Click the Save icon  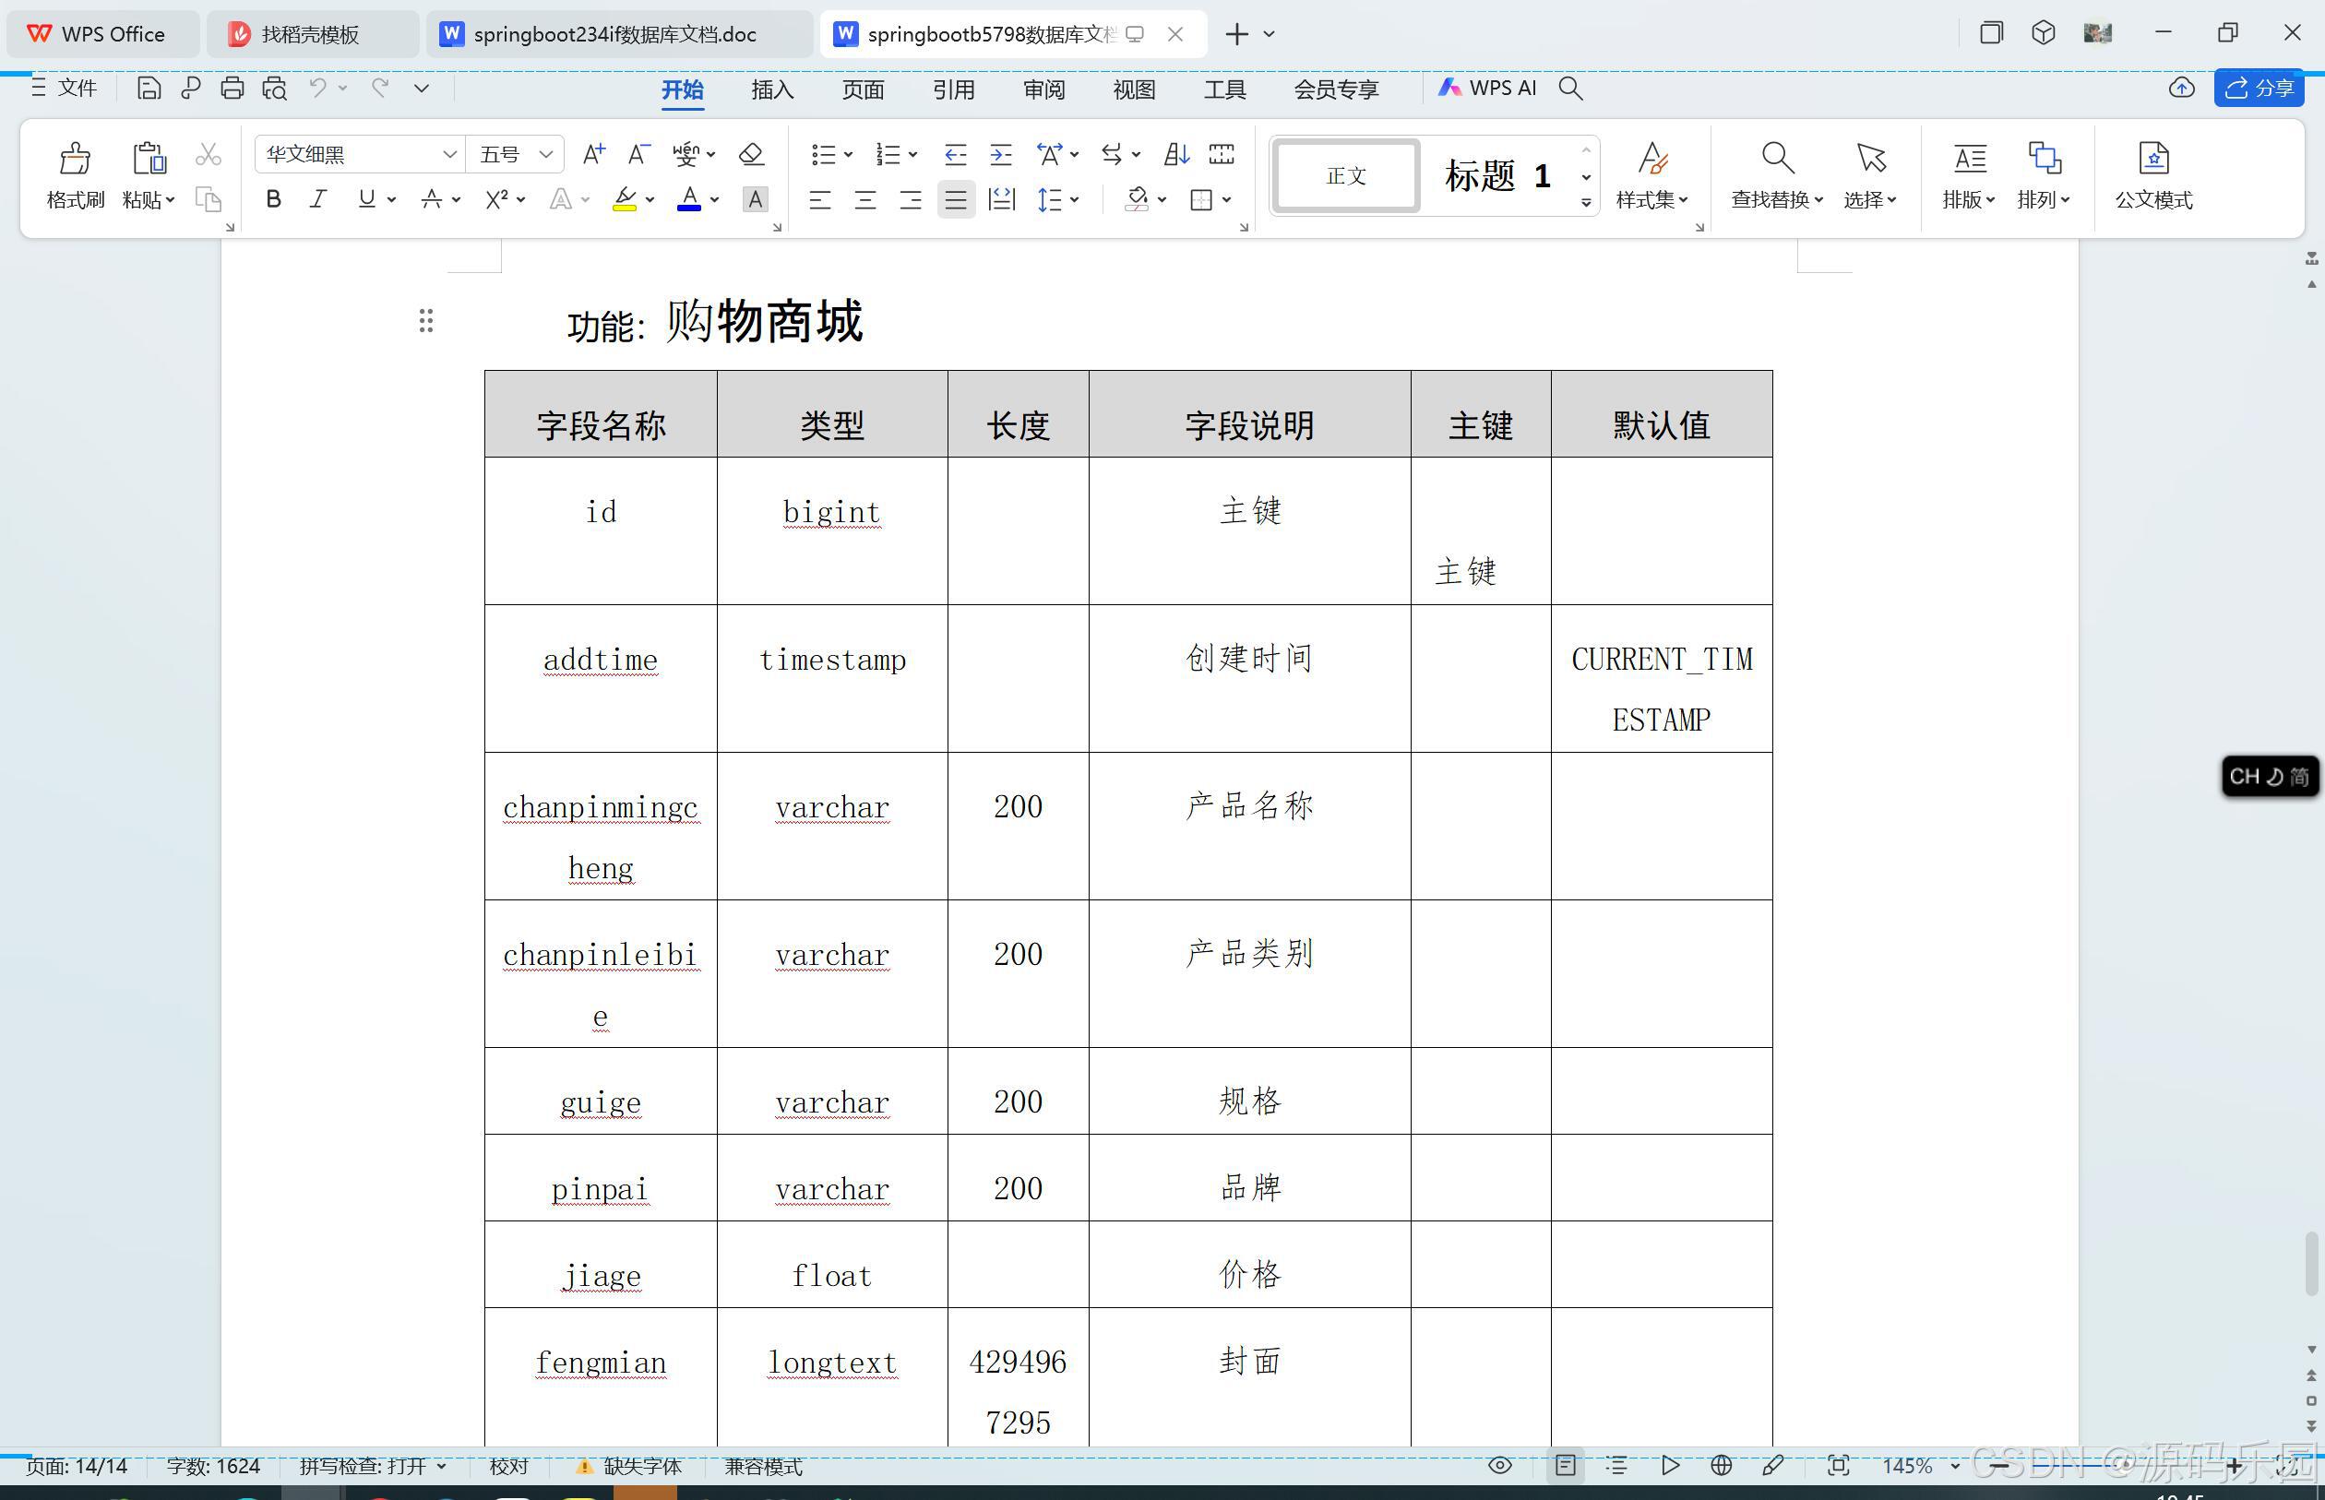click(x=148, y=88)
